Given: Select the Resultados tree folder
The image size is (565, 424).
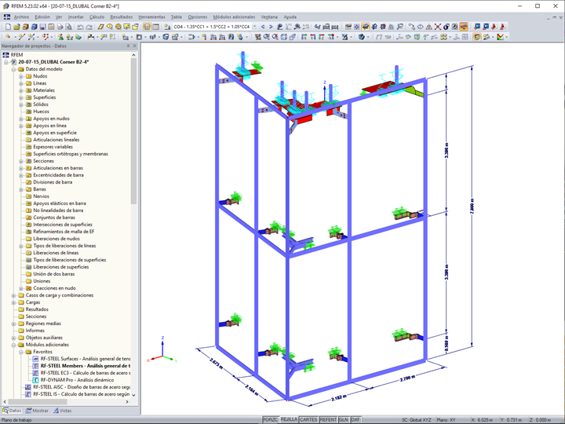Looking at the screenshot, I should [33, 309].
